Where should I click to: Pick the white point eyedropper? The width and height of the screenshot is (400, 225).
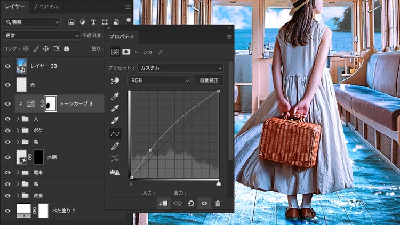pyautogui.click(x=115, y=120)
